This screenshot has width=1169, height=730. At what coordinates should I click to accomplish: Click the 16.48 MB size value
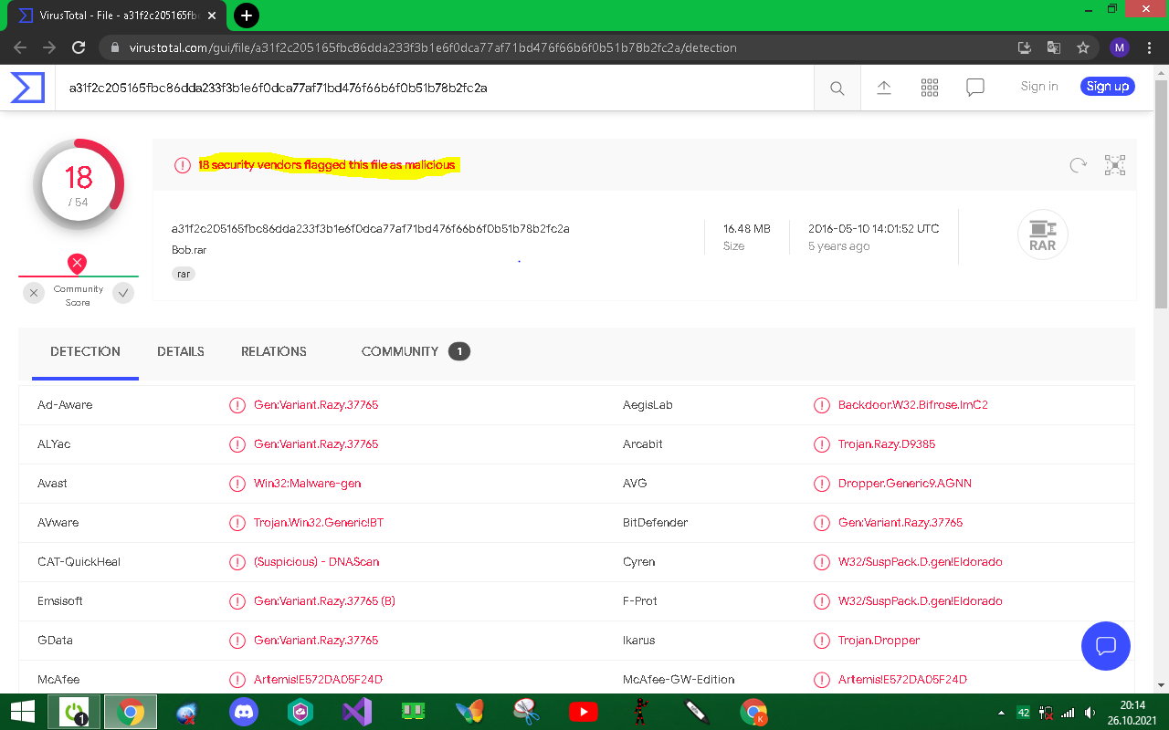pos(747,229)
